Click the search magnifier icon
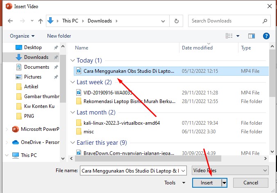This screenshot has height=193, width=277. [265, 21]
